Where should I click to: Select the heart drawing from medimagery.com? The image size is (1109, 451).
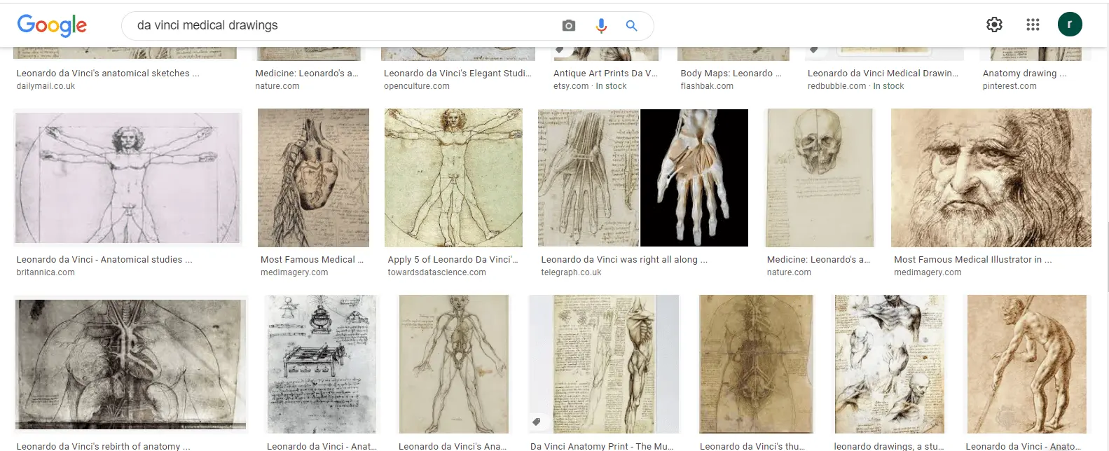(313, 178)
